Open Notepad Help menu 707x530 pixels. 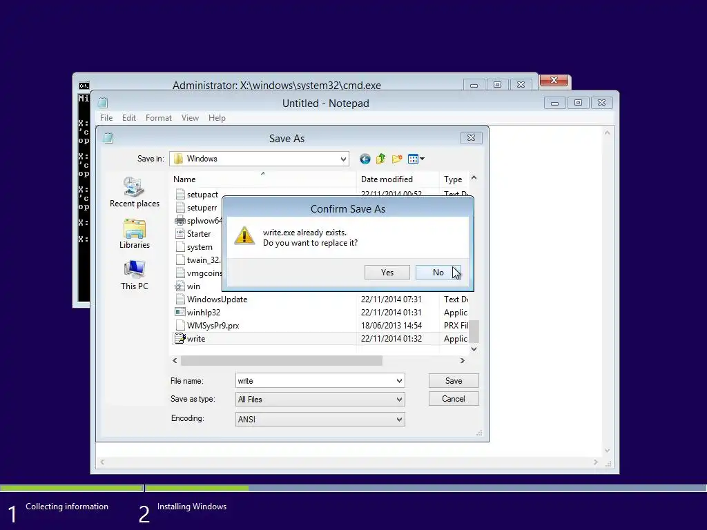click(x=217, y=117)
